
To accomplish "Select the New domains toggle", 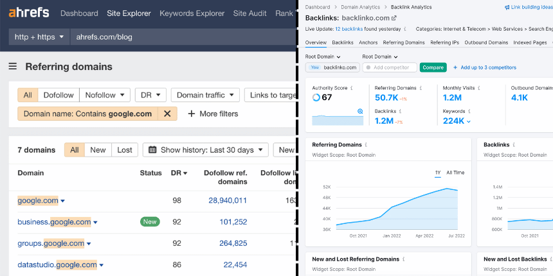I will point(98,150).
